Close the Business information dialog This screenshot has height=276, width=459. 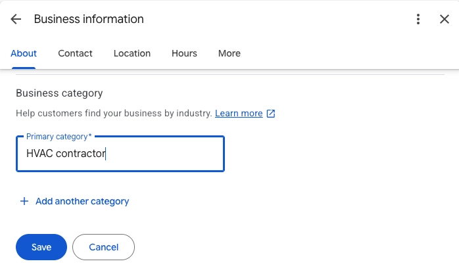(445, 19)
